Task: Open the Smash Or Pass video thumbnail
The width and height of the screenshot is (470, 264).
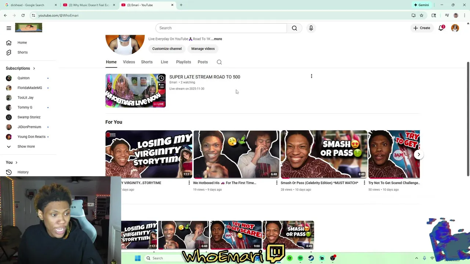Action: [324, 154]
